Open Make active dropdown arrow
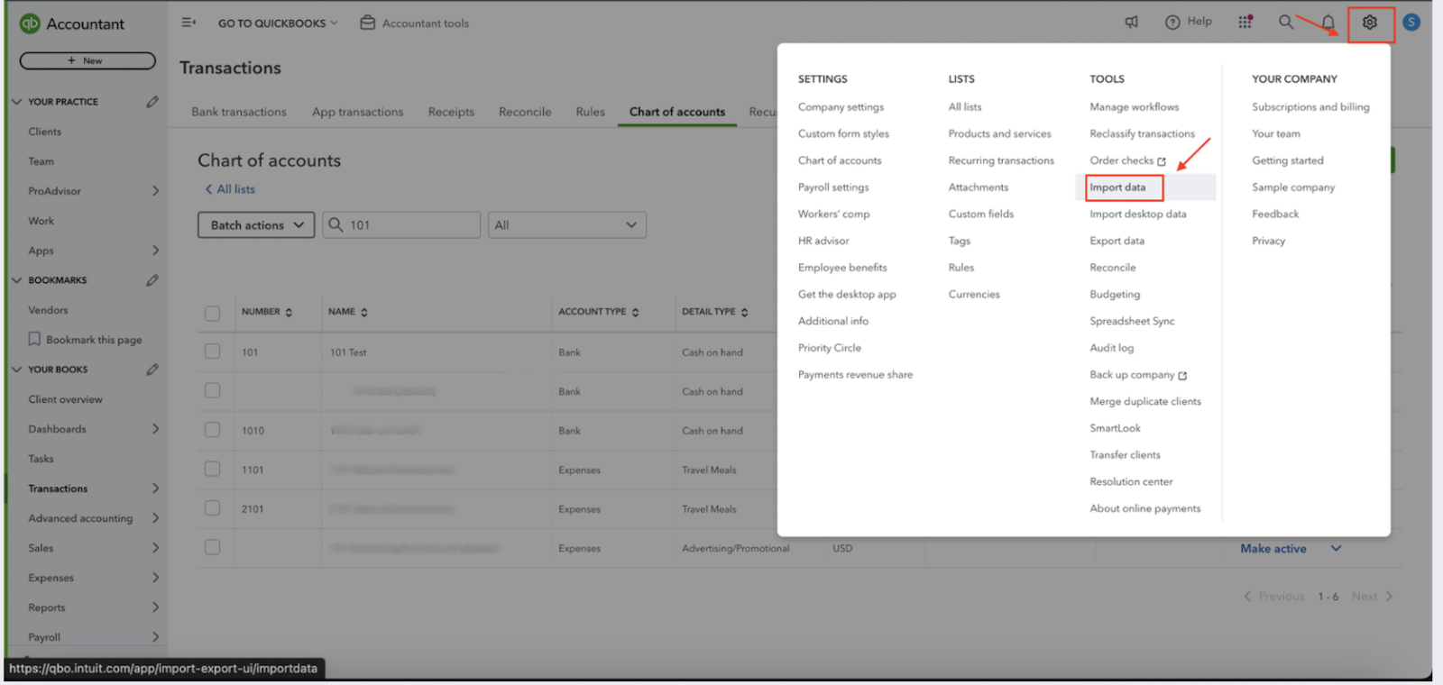Image resolution: width=1443 pixels, height=685 pixels. pos(1336,548)
